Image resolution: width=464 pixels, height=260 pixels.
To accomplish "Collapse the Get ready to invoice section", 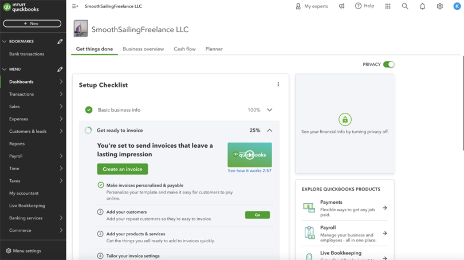I will click(x=269, y=131).
